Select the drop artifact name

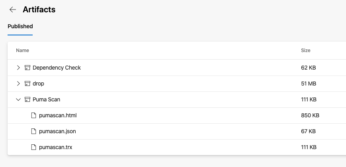tap(38, 83)
